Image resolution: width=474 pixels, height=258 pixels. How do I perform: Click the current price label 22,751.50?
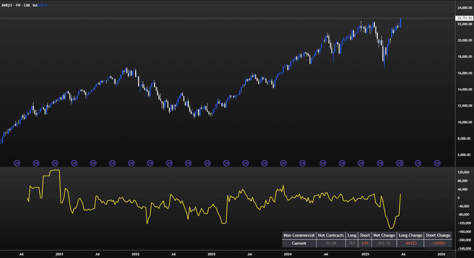pos(465,18)
